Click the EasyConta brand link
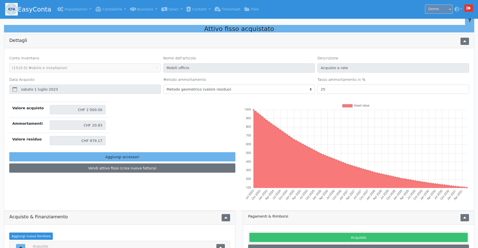478x248 pixels. click(35, 9)
